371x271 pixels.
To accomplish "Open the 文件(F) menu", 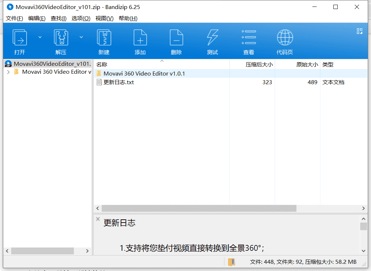I will point(14,18).
